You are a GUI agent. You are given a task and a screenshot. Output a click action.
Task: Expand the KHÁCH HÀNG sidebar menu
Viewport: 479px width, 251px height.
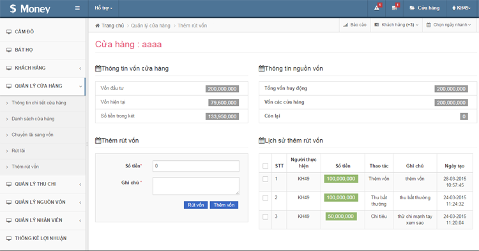click(43, 68)
